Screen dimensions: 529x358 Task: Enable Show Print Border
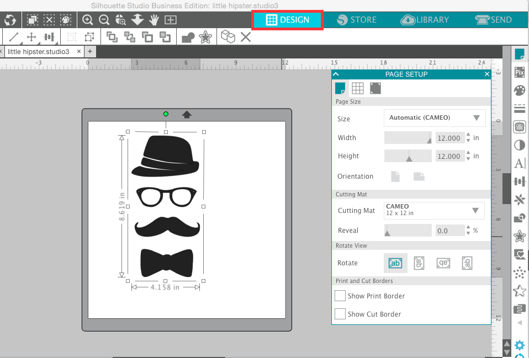coord(340,296)
